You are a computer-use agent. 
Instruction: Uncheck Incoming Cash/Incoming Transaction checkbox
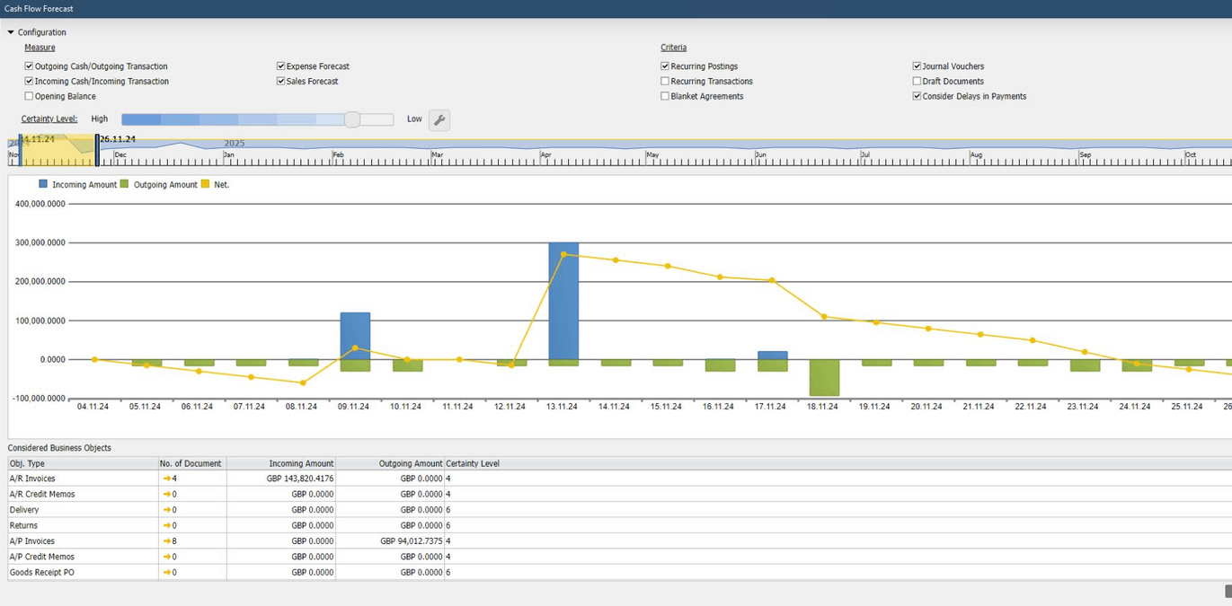29,81
